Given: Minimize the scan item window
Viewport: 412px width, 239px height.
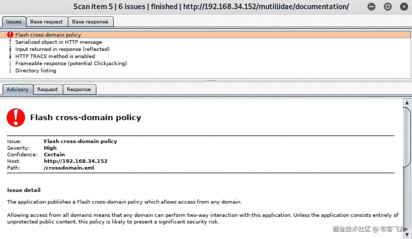Looking at the screenshot, I should coord(371,7).
